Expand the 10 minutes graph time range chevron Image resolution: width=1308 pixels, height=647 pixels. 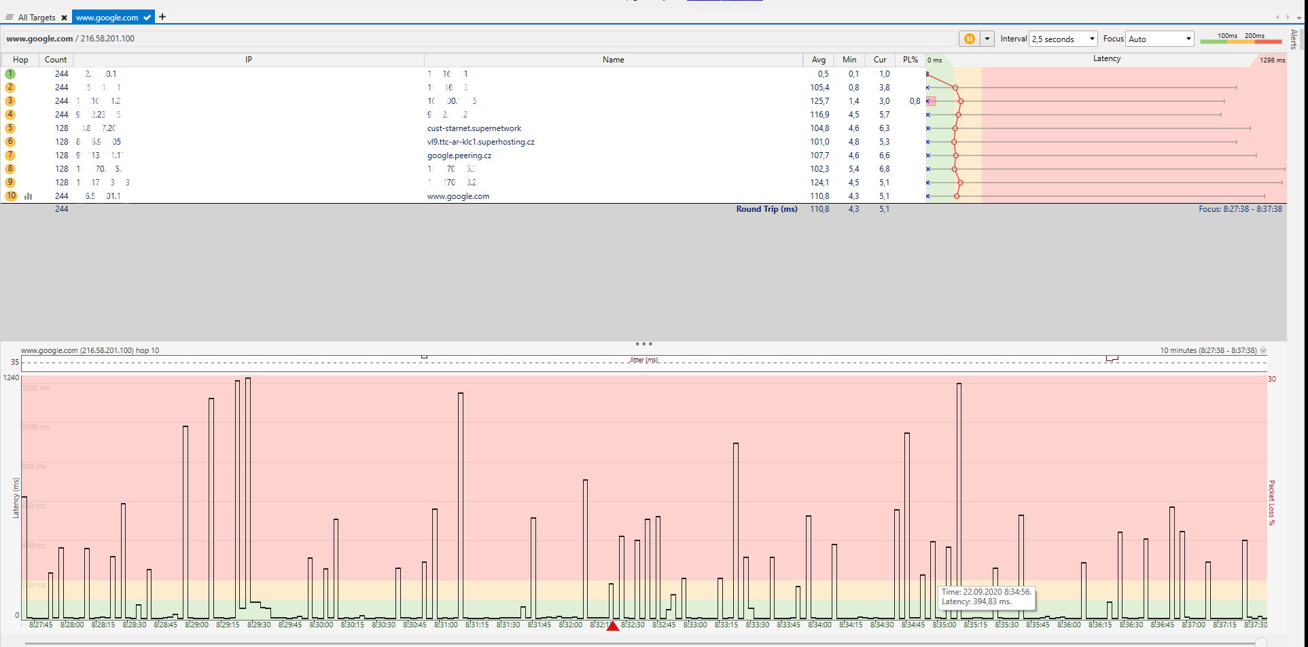click(1263, 351)
